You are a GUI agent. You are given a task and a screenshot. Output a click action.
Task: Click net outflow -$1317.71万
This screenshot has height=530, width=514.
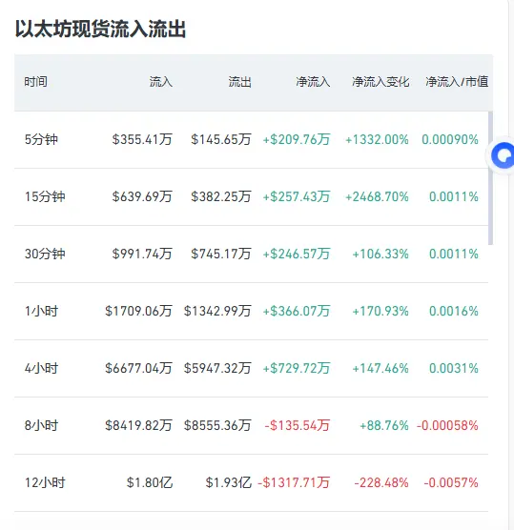coord(294,482)
